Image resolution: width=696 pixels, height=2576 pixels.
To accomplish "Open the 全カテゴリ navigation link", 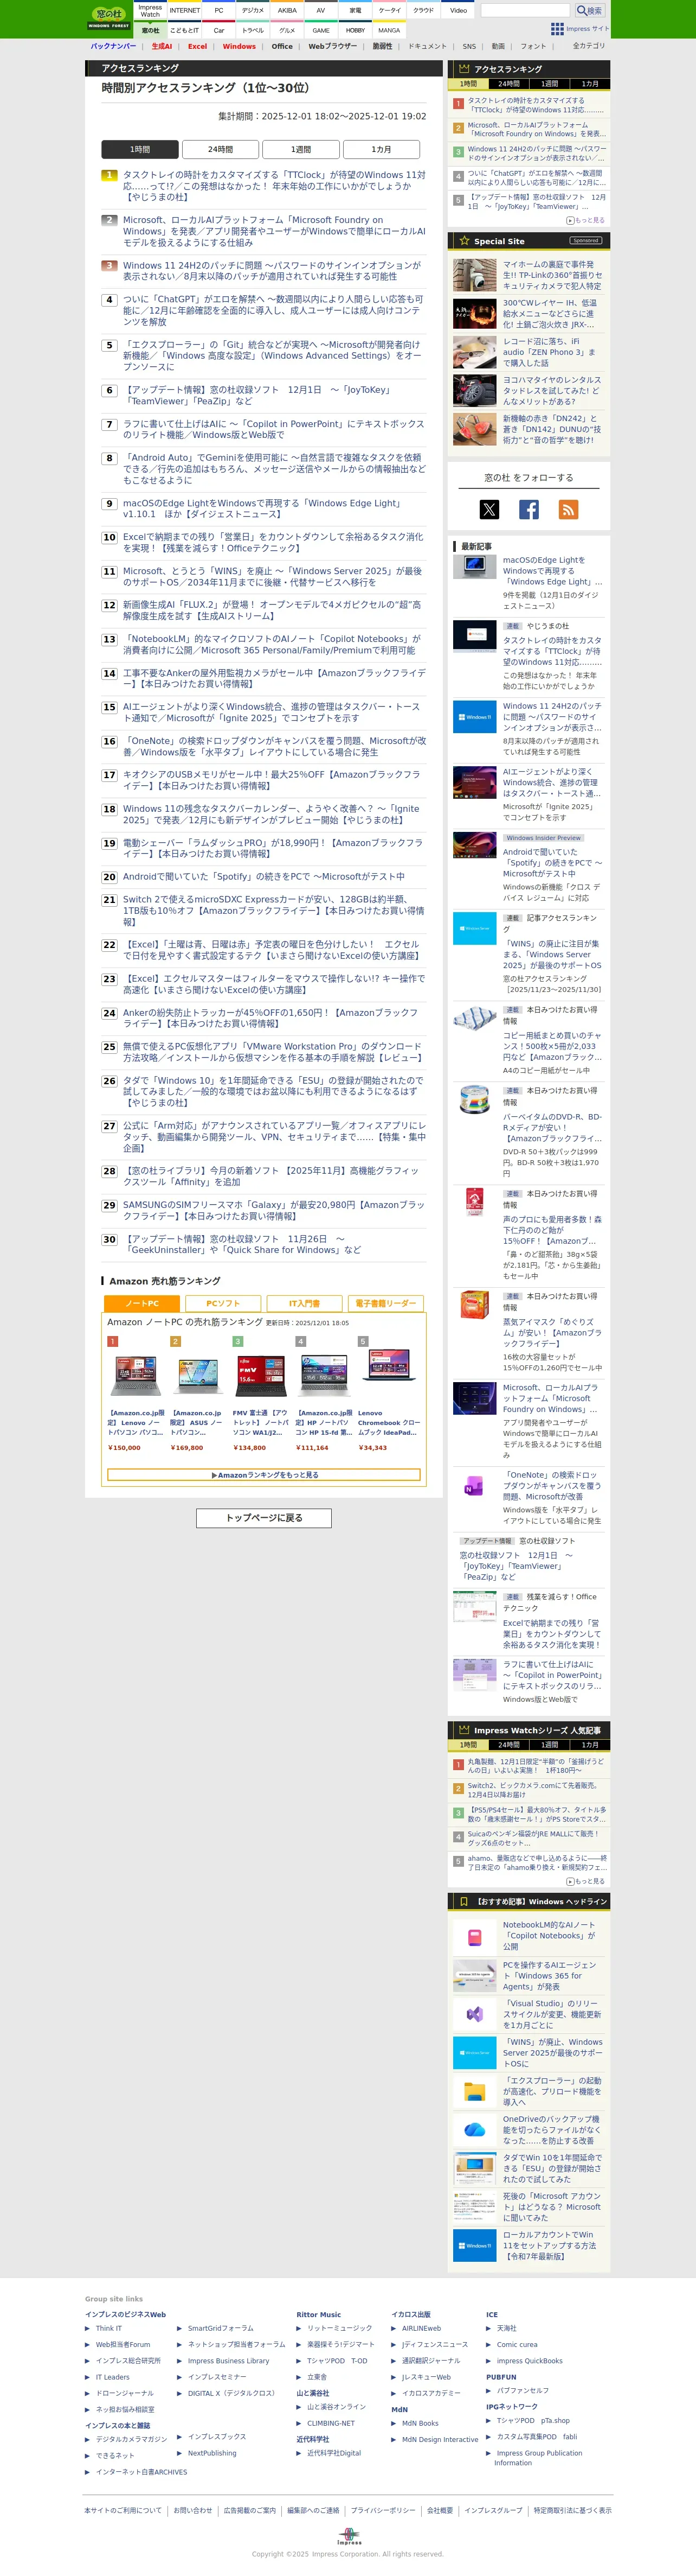I will point(588,46).
